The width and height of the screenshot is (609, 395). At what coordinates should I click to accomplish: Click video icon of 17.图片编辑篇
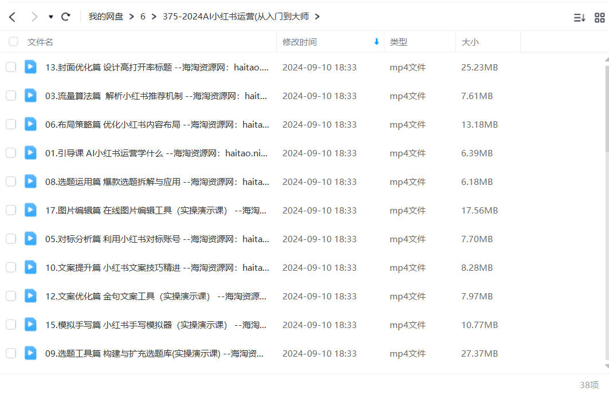(x=30, y=210)
